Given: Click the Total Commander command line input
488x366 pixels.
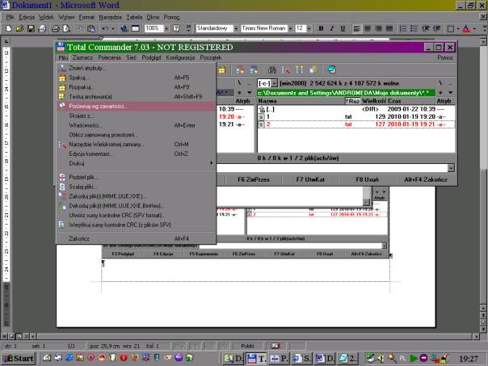Looking at the screenshot, I should pyautogui.click(x=332, y=168).
